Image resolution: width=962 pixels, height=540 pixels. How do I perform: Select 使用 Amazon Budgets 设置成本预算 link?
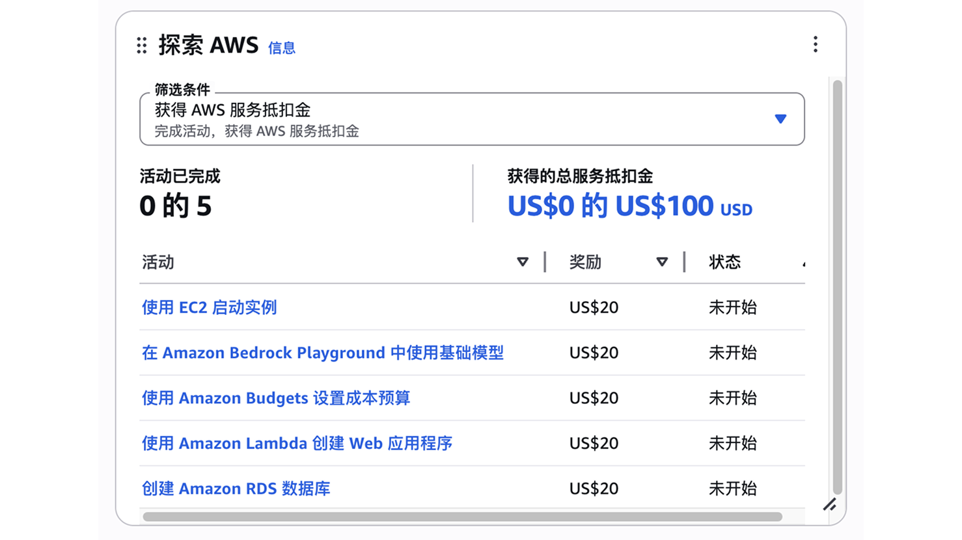(x=275, y=398)
